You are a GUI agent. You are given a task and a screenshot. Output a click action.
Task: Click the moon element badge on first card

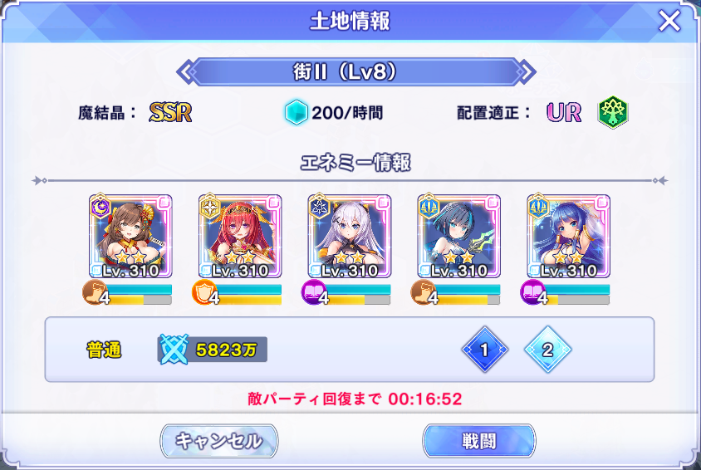[100, 207]
